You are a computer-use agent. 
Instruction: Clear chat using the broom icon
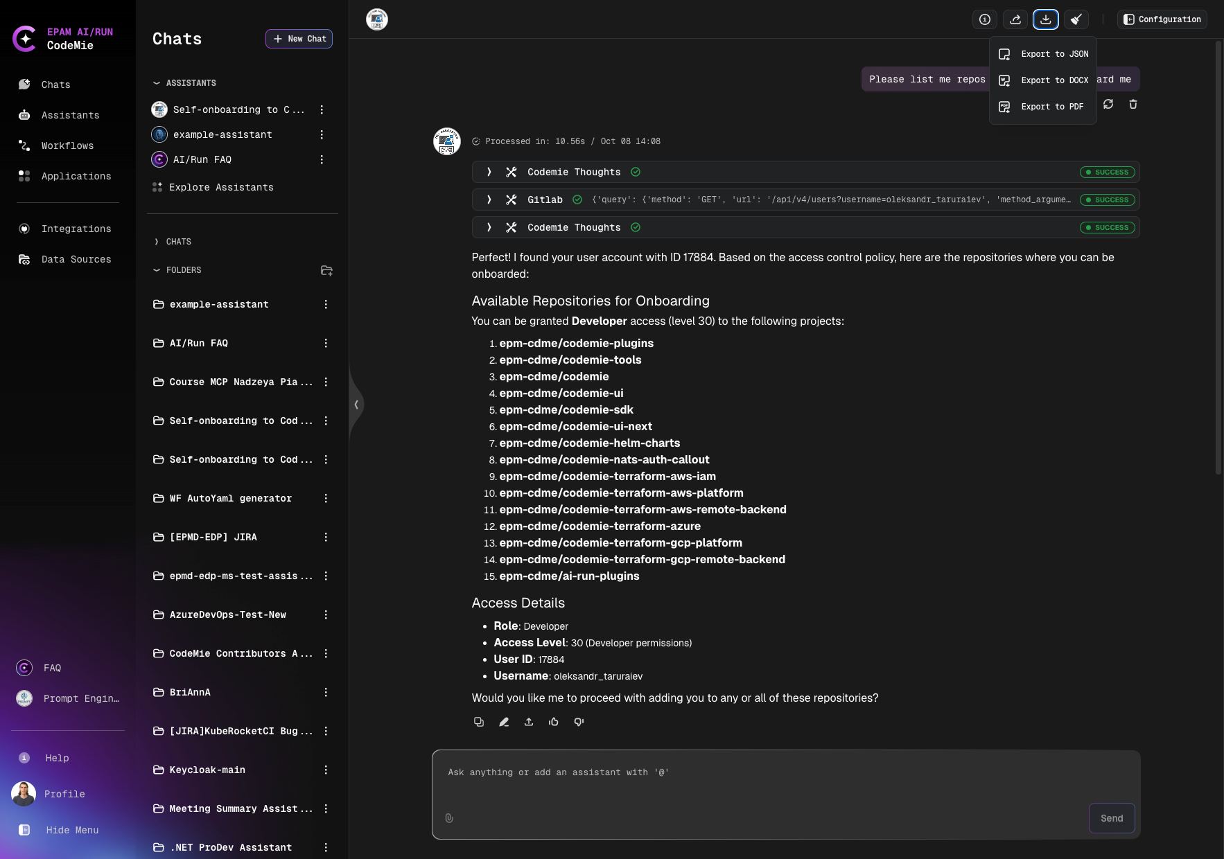1076,19
